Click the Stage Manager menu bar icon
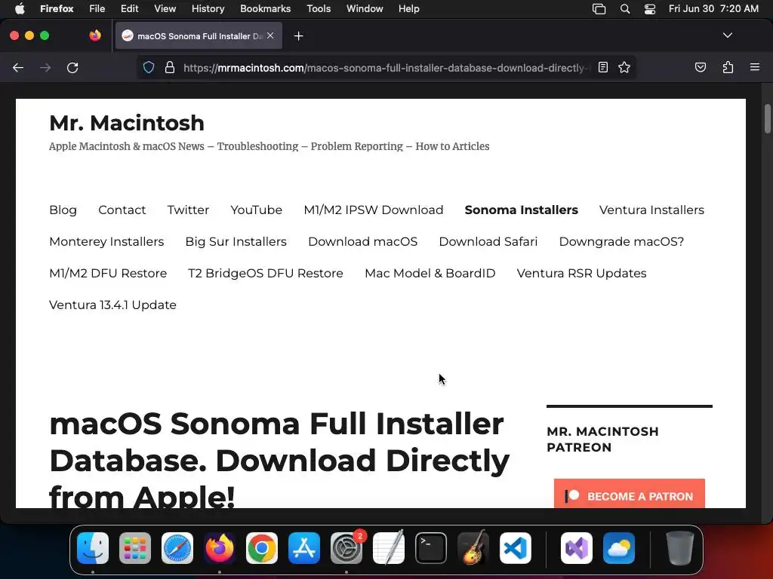 pos(599,8)
